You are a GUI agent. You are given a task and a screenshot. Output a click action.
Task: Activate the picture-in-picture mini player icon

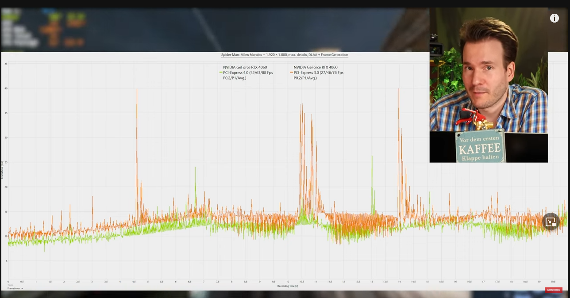tap(551, 222)
